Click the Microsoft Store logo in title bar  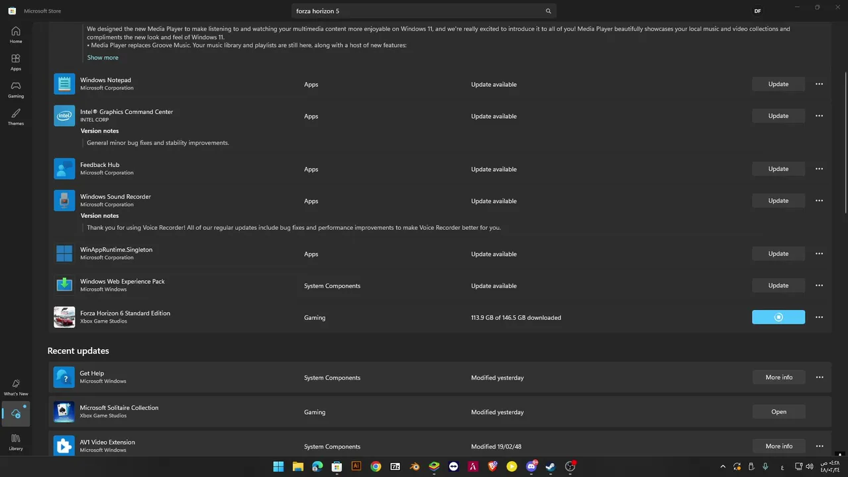[12, 11]
